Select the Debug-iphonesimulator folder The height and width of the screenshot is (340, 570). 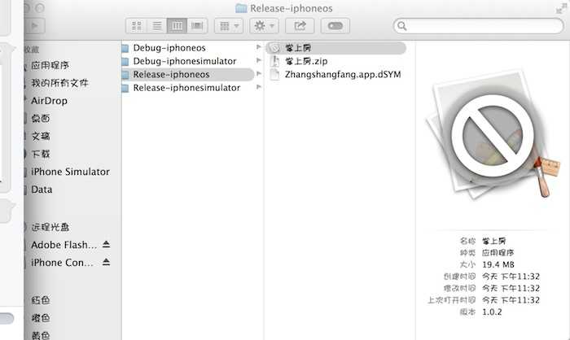pyautogui.click(x=185, y=61)
